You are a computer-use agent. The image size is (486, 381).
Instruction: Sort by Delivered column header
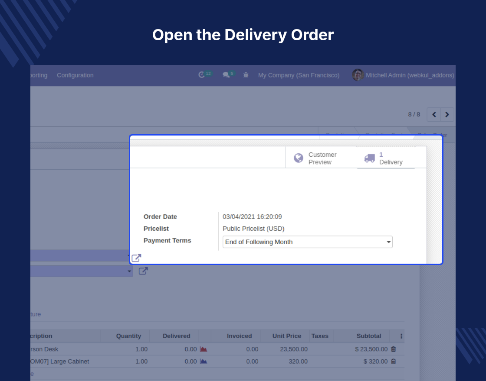(176, 336)
